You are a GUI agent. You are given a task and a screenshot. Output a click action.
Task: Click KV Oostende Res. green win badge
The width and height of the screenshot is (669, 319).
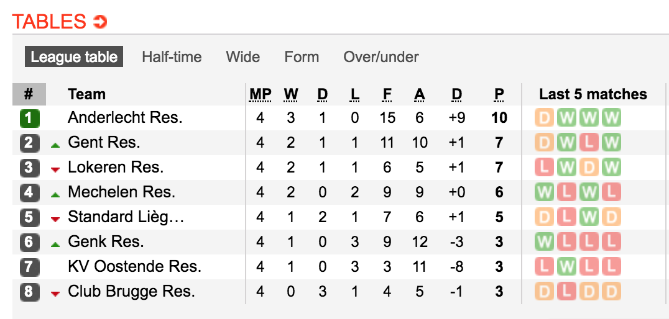click(x=566, y=267)
